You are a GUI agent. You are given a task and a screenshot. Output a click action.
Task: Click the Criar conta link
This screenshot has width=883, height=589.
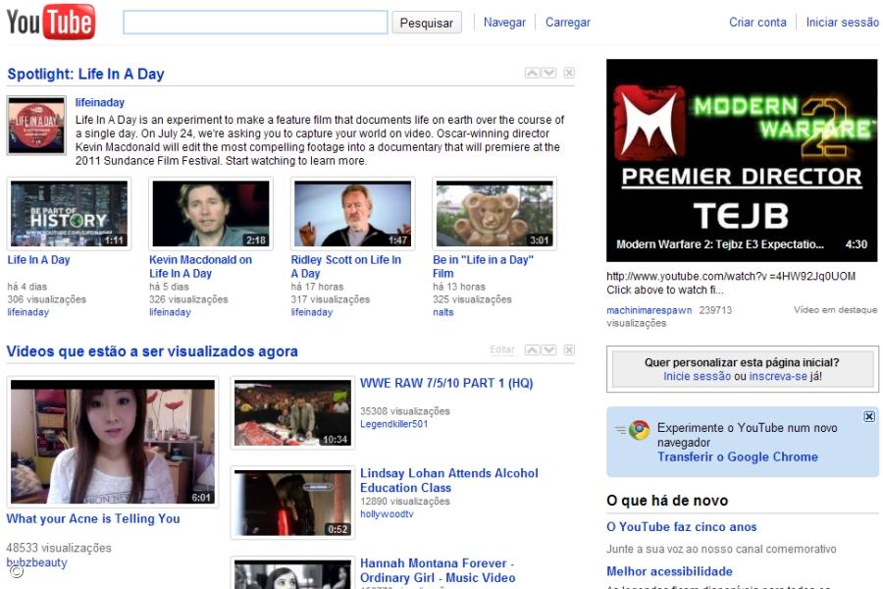click(x=756, y=21)
